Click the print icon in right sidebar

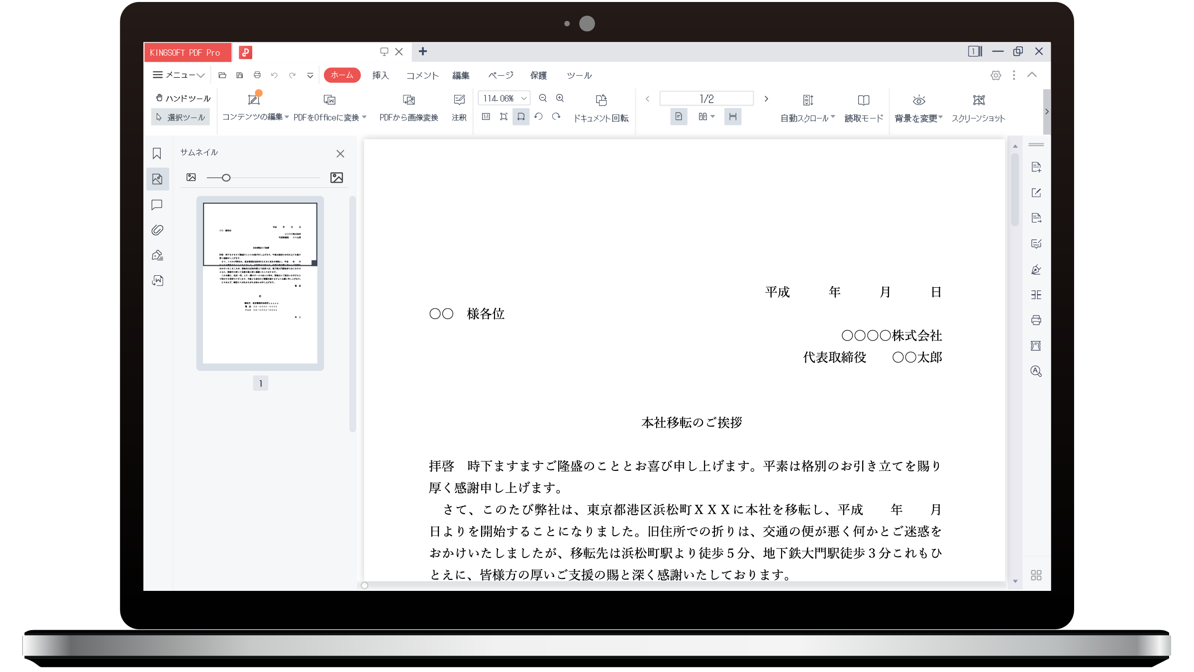pos(1036,320)
